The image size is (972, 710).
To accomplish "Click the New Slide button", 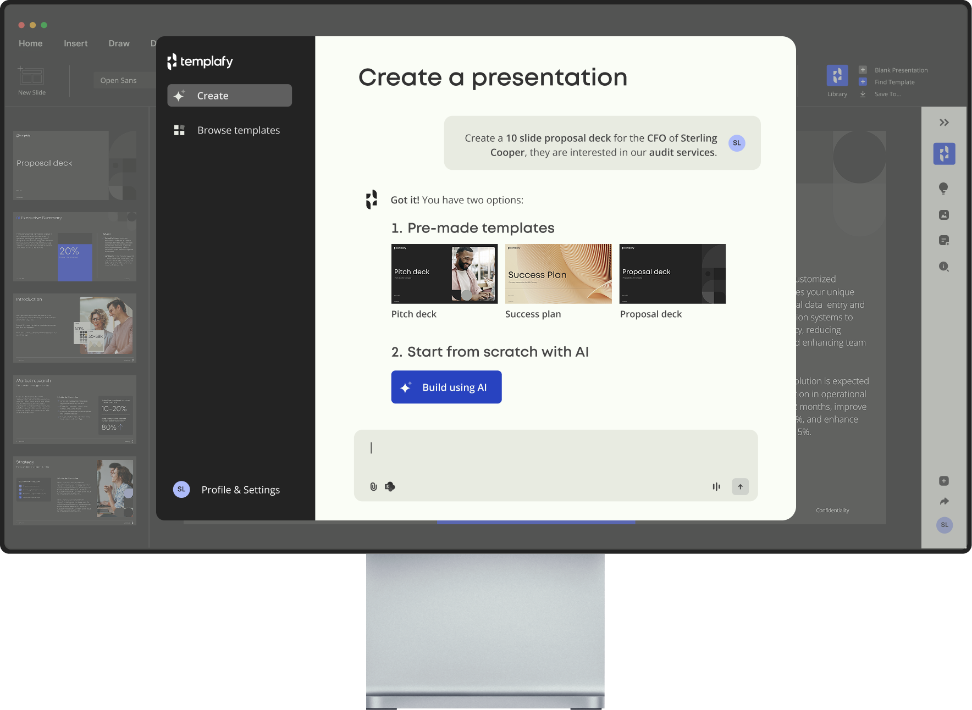I will click(31, 81).
